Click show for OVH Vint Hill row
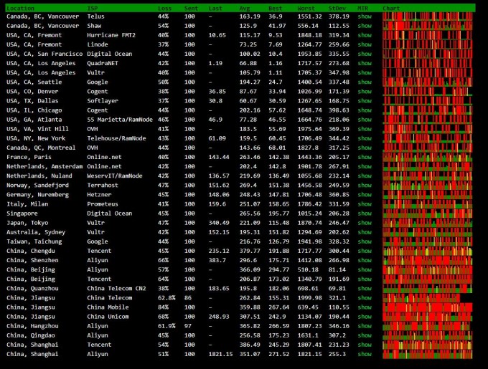The height and width of the screenshot is (369, 488). click(x=365, y=129)
